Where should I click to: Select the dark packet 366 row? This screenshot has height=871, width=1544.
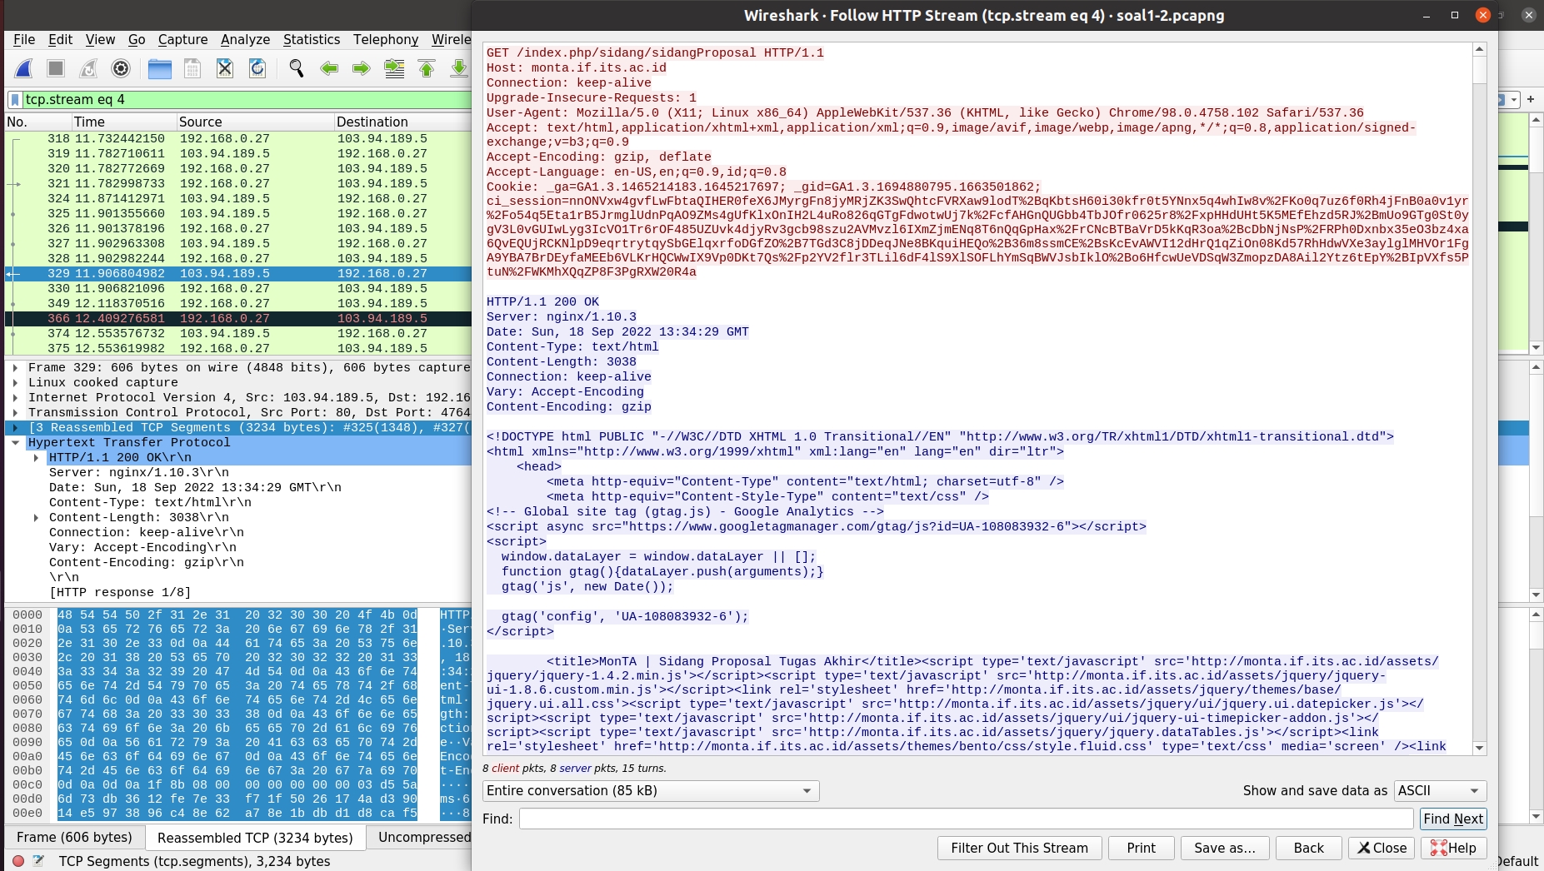[x=238, y=318]
